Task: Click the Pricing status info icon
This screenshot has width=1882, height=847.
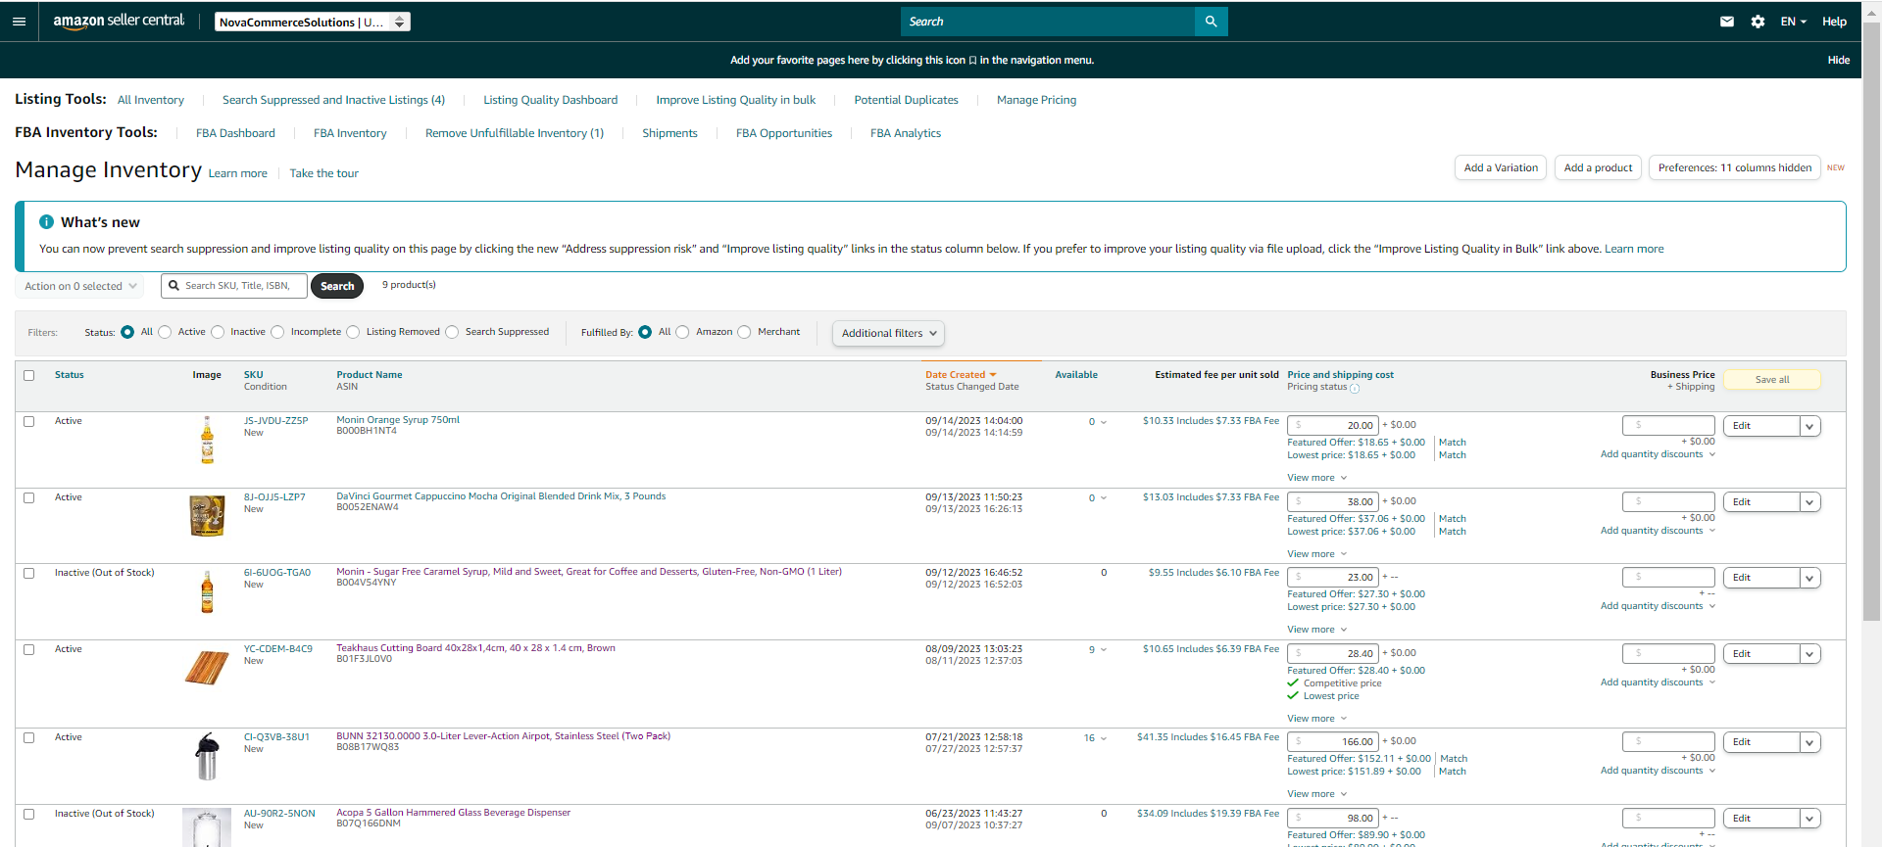Action: click(1355, 388)
